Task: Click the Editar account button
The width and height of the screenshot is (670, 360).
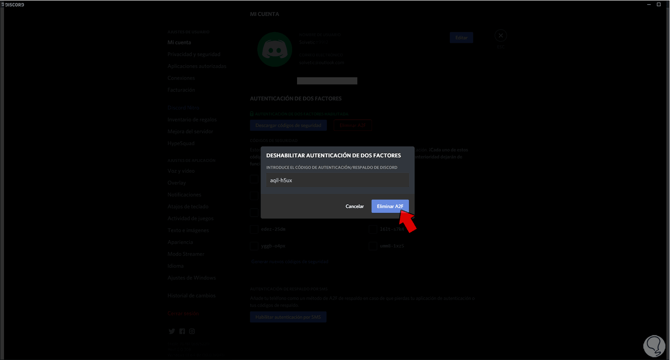Action: click(x=461, y=38)
